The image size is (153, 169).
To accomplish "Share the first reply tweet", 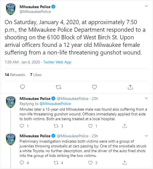I will click(125, 126).
